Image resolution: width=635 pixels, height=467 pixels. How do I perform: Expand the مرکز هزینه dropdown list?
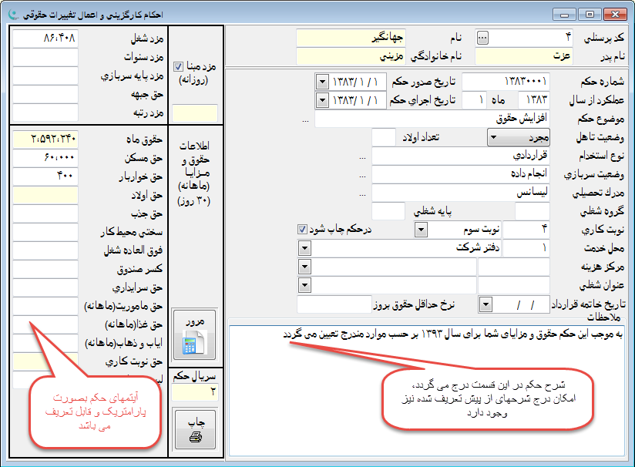[304, 267]
